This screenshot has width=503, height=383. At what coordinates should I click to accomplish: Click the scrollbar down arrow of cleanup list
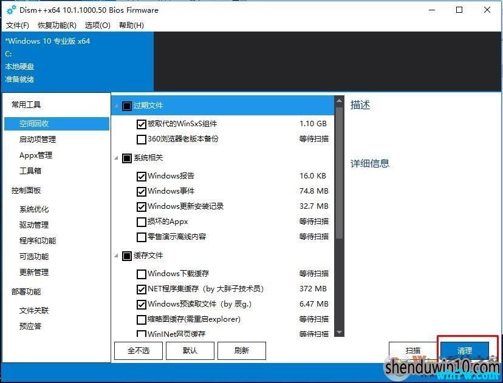pos(339,333)
